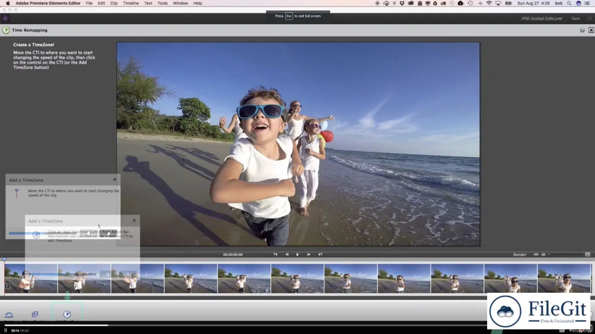
Task: Click the Add TimeZone clock icon in the action bar
Action: (x=67, y=315)
